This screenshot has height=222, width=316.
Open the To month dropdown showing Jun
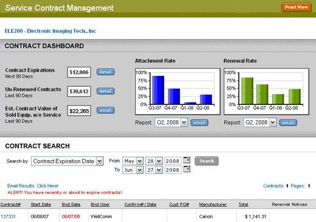(133, 170)
